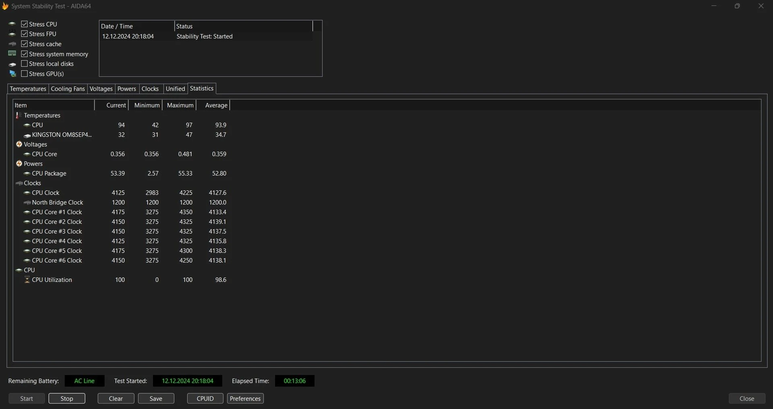Disable the Stress system memory checkbox
773x409 pixels.
pyautogui.click(x=25, y=54)
